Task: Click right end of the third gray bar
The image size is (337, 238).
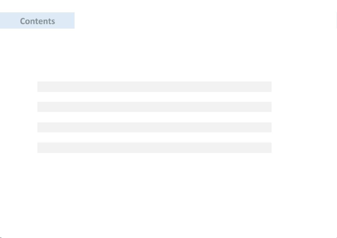Action: point(269,127)
